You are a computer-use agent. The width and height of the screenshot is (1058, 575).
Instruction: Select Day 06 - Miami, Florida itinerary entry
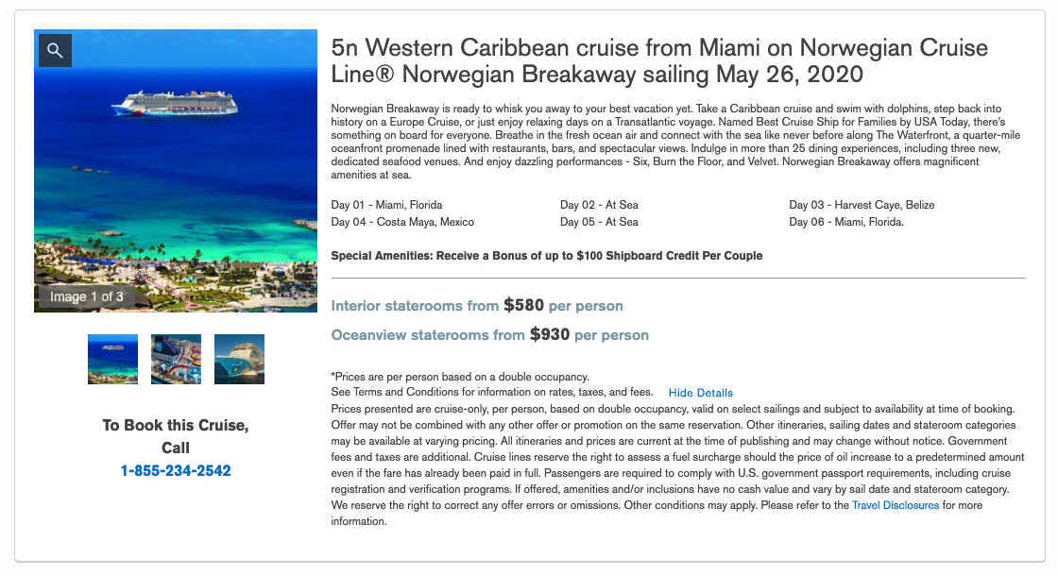coord(846,222)
